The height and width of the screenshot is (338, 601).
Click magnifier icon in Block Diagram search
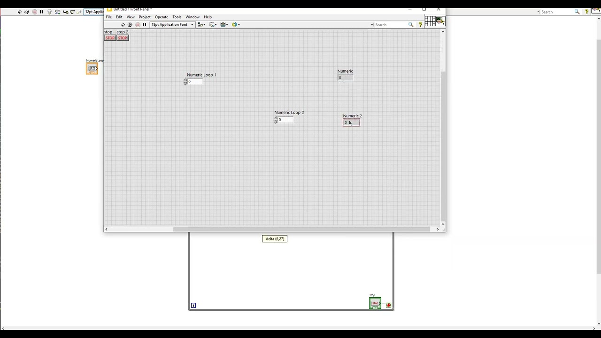coord(577,12)
